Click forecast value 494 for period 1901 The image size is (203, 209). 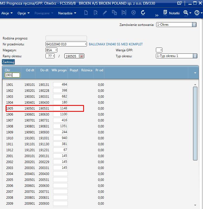click(x=60, y=85)
